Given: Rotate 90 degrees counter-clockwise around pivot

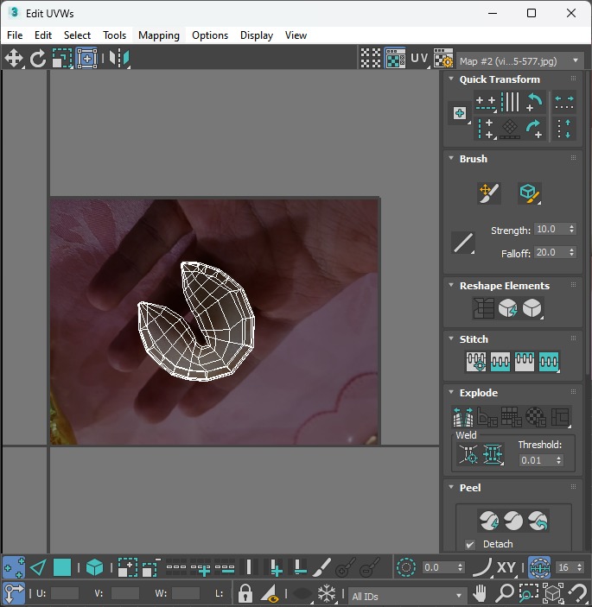Looking at the screenshot, I should coord(535,102).
